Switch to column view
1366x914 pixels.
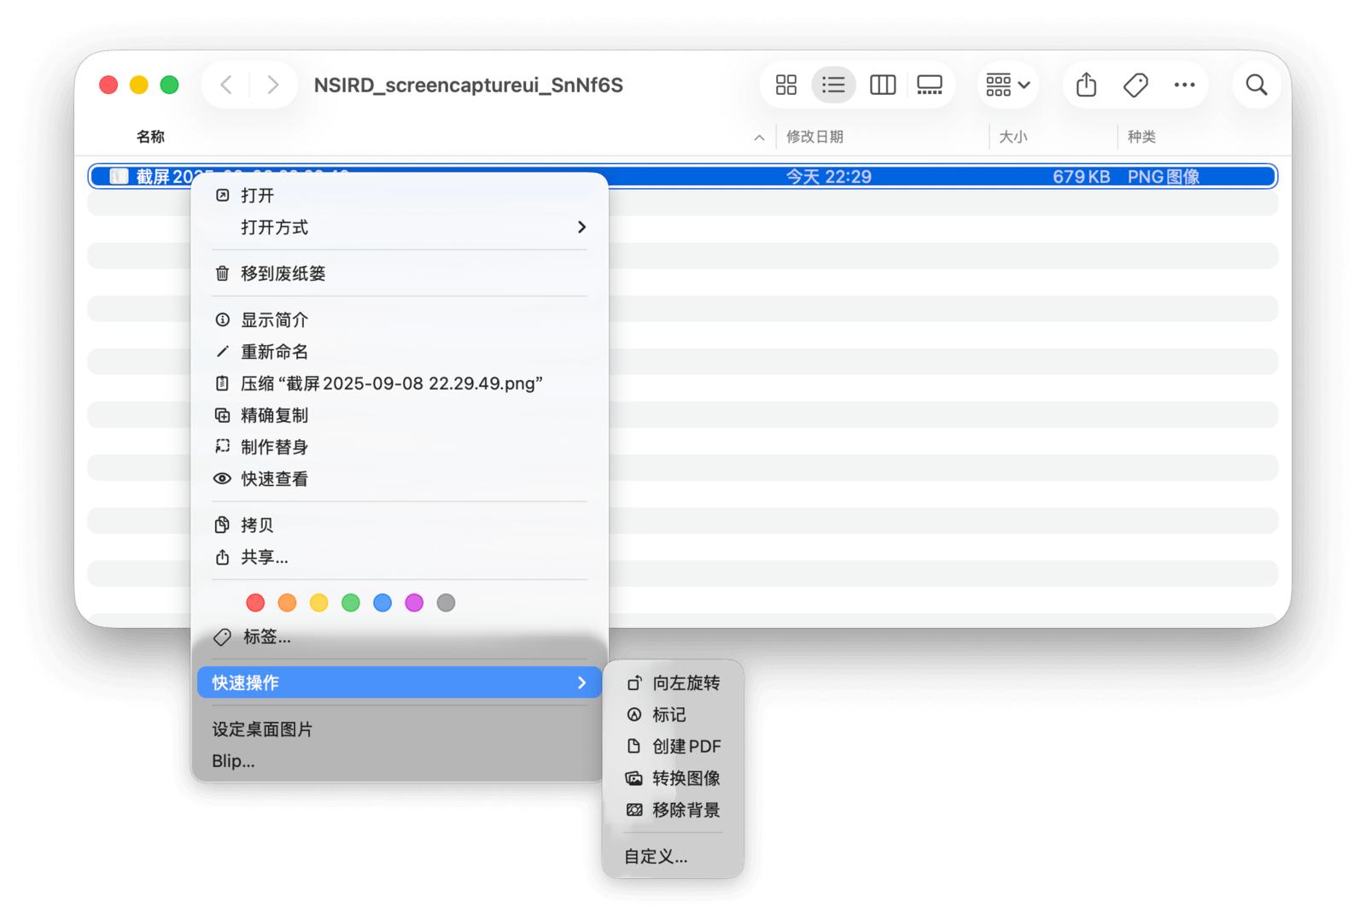(882, 85)
